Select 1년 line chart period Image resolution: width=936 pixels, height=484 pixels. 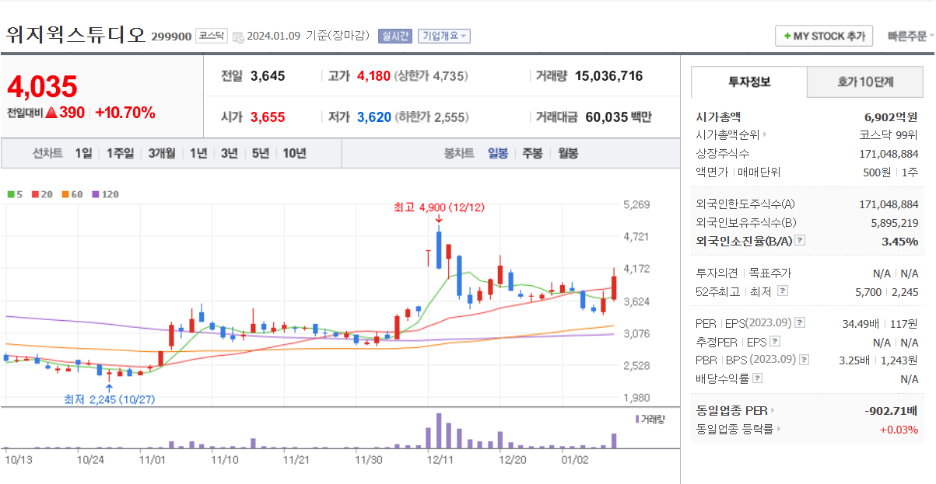coord(198,153)
